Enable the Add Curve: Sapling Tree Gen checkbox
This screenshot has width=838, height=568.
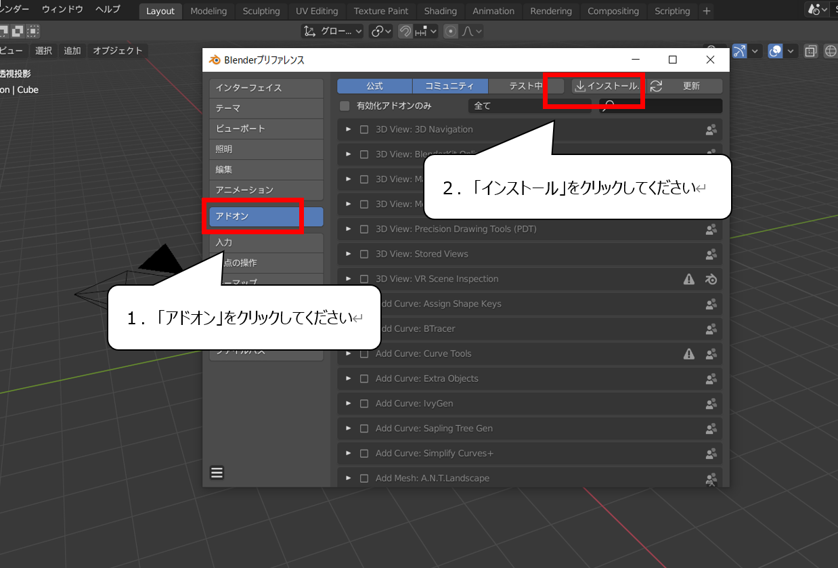tap(364, 429)
